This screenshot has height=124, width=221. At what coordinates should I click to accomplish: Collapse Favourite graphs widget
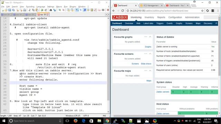[x=150, y=37]
